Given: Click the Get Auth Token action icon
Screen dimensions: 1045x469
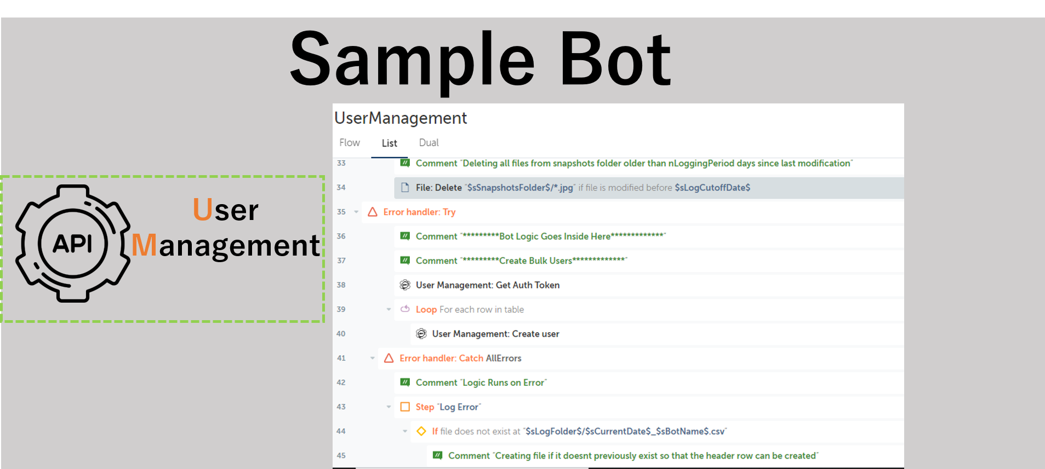Looking at the screenshot, I should tap(405, 285).
